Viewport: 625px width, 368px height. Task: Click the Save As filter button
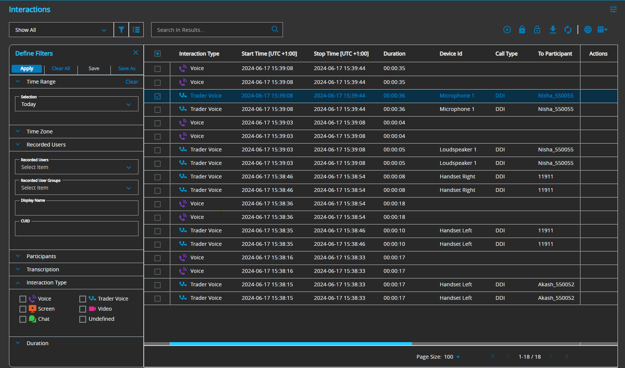point(127,69)
